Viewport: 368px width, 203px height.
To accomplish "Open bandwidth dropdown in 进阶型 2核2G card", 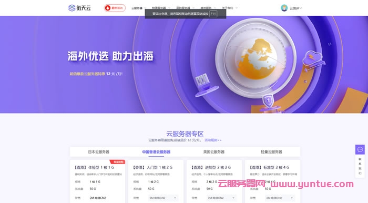I will tap(221, 198).
